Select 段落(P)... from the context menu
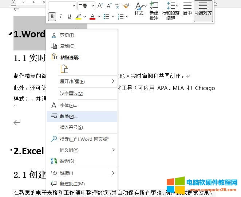 pyautogui.click(x=68, y=116)
